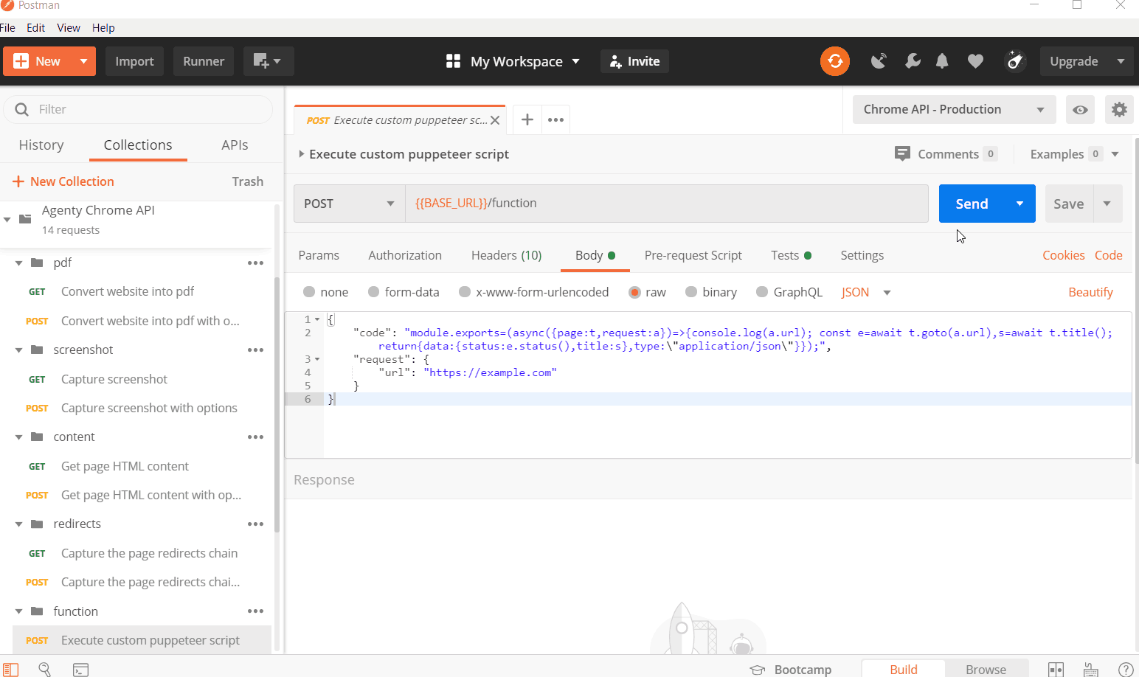The image size is (1139, 677).
Task: Open the POST method dropdown
Action: pos(349,204)
